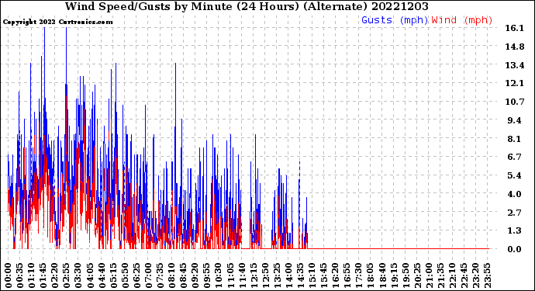Click the 23:20 time label
Viewport: 535px width, 291px height.
point(475,275)
